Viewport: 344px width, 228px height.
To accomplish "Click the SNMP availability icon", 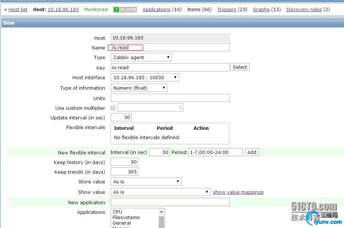I will tap(122, 10).
